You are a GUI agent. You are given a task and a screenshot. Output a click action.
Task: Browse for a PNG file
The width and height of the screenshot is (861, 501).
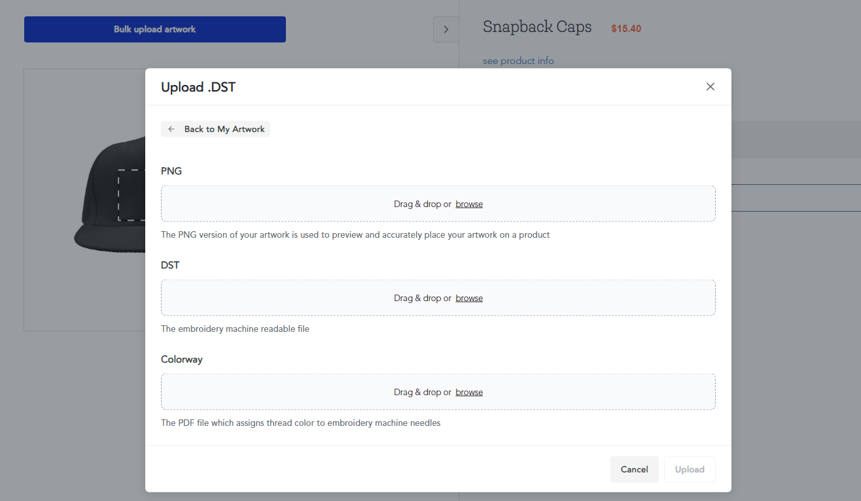coord(469,204)
